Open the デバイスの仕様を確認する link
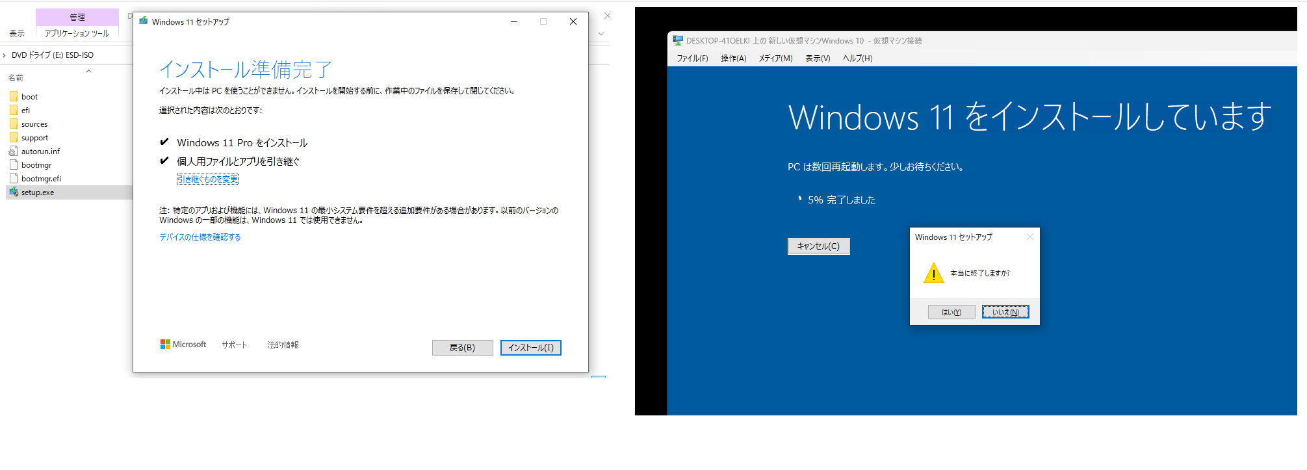The width and height of the screenshot is (1307, 470). [200, 237]
